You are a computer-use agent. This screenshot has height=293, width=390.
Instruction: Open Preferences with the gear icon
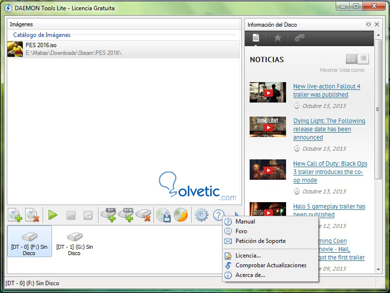click(x=202, y=215)
